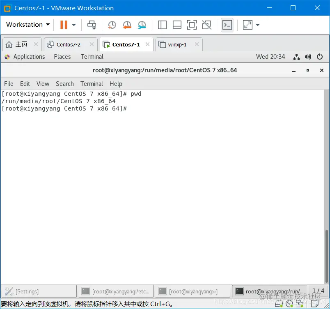The image size is (330, 309).
Task: Toggle the library sidebar view
Action: coord(162,25)
